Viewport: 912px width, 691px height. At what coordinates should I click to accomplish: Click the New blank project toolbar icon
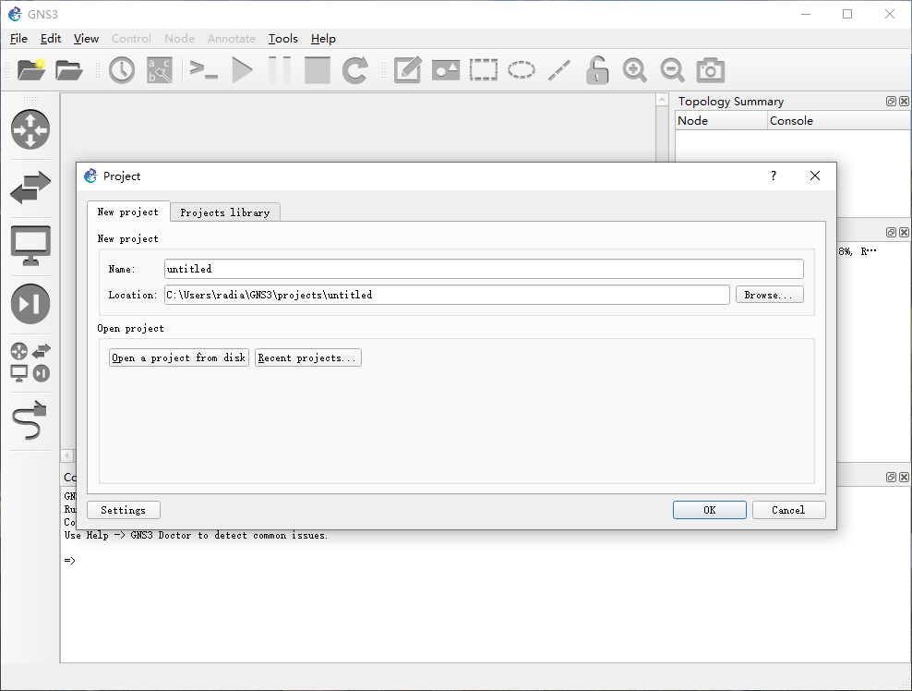(x=30, y=70)
